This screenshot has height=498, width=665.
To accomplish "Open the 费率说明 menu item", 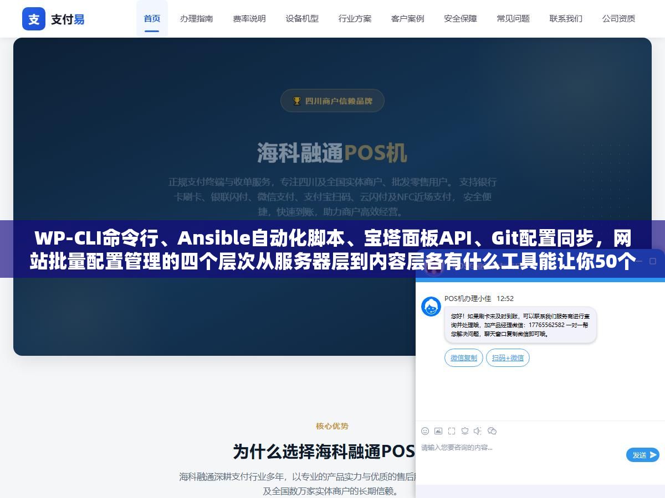I will click(249, 18).
